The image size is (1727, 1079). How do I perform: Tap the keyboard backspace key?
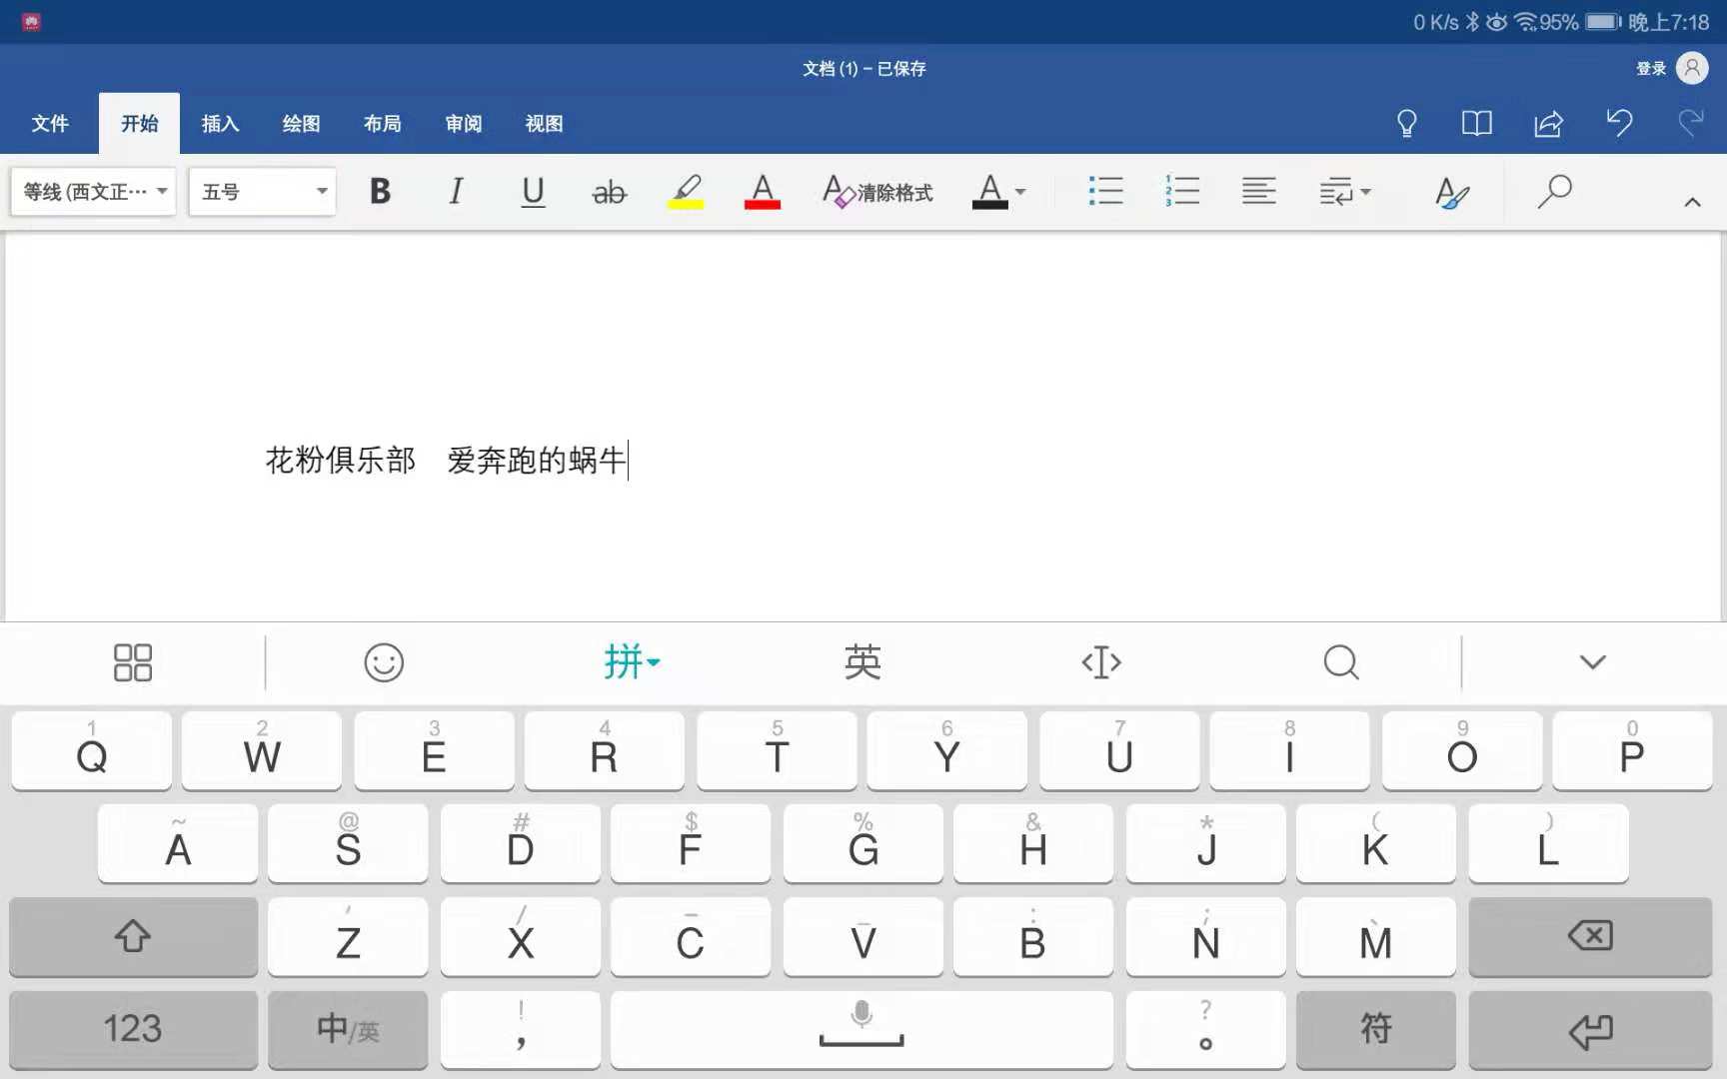tap(1590, 936)
